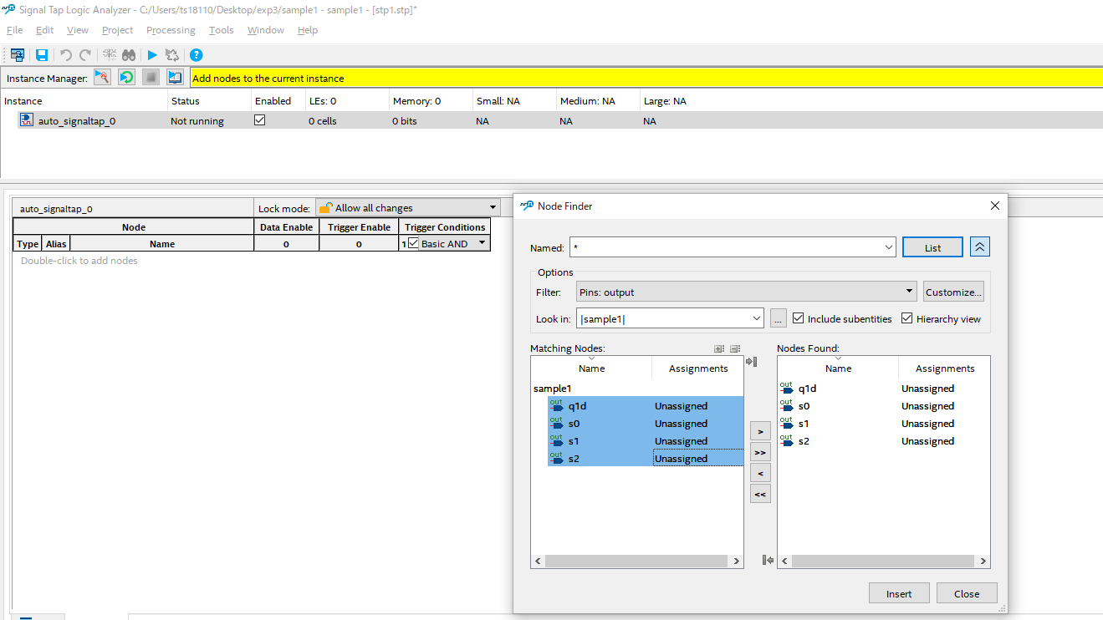Select s0 output pin in Matching Nodes
Image resolution: width=1103 pixels, height=620 pixels.
(x=645, y=424)
